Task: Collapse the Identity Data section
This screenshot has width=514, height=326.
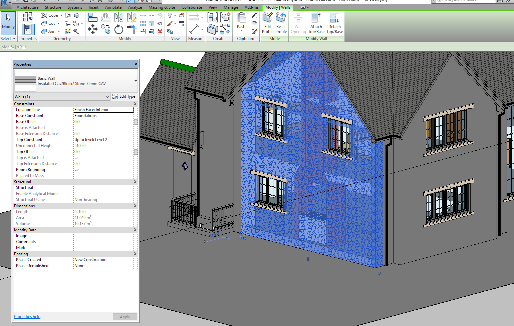Action: [x=135, y=230]
